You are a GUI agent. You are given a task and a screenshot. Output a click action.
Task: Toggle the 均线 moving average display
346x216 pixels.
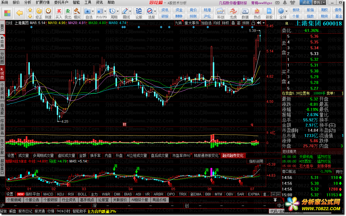click(217, 23)
